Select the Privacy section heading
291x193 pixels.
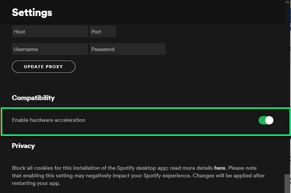pyautogui.click(x=23, y=146)
